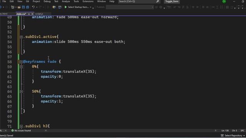This screenshot has height=138, width=246.
Task: Open the New Project dropdown arrow
Action: [16, 7]
